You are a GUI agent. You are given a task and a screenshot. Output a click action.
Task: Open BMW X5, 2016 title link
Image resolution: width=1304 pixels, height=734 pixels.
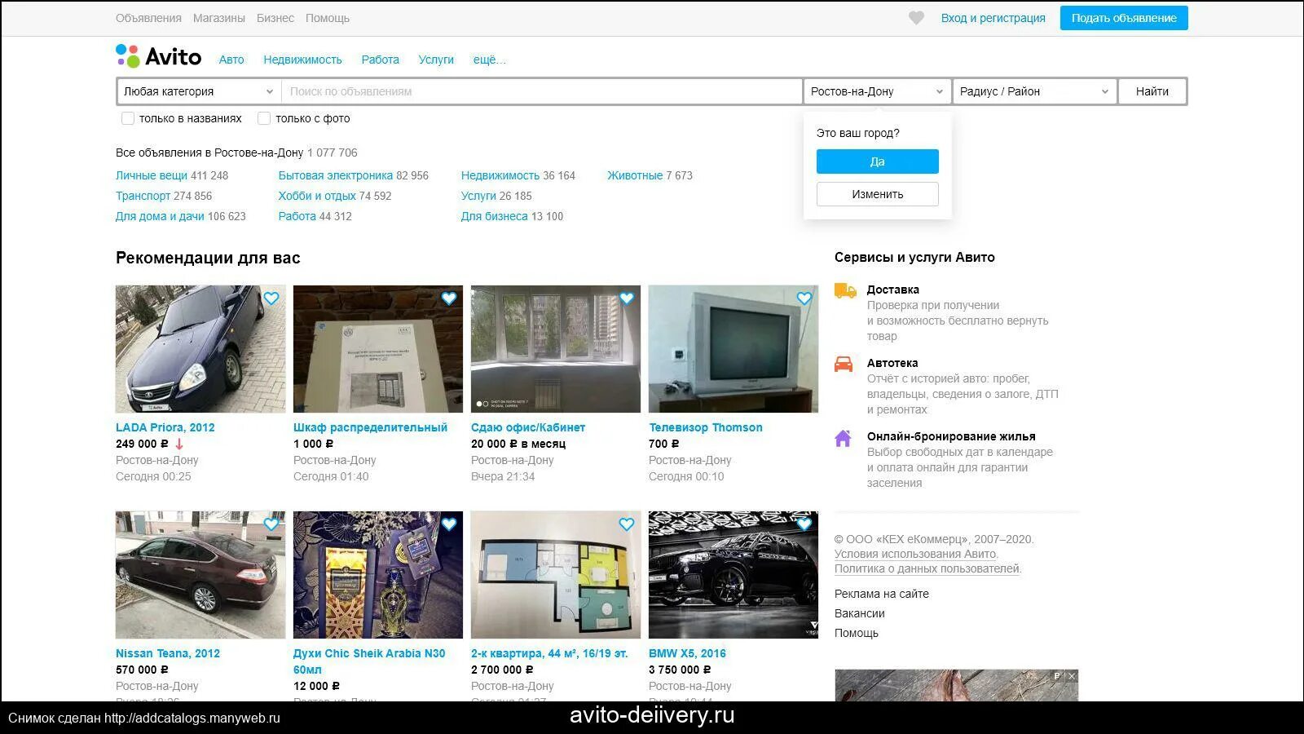687,653
